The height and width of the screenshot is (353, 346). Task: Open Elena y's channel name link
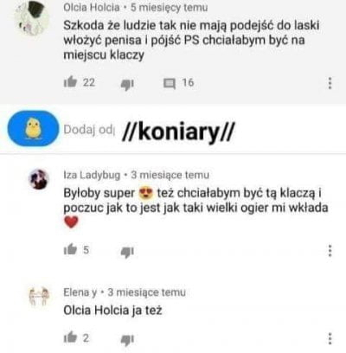(80, 292)
